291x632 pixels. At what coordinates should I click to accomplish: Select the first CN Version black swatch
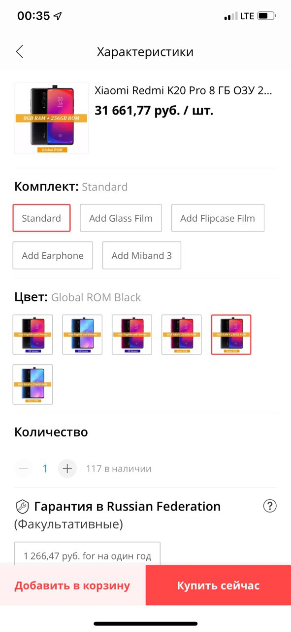(32, 335)
